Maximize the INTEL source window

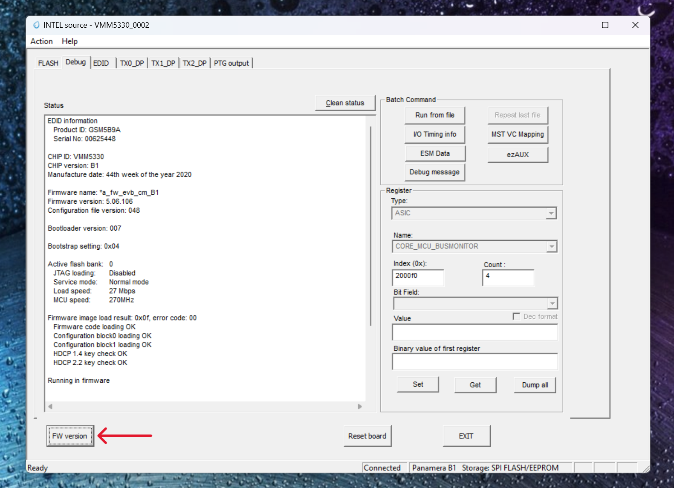pos(605,25)
